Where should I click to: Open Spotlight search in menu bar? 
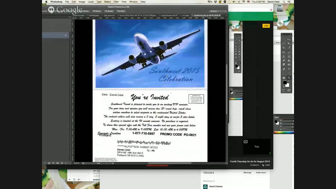pos(284,2)
